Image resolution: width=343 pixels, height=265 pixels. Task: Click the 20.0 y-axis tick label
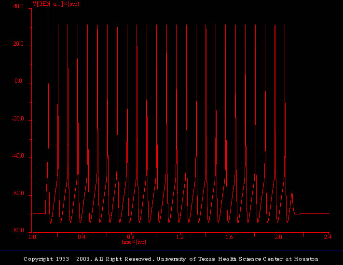pyautogui.click(x=18, y=44)
